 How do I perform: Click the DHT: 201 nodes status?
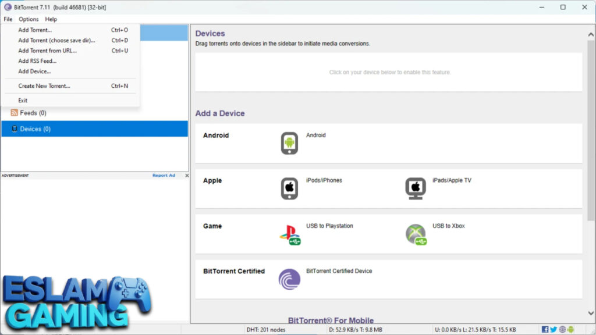265,329
